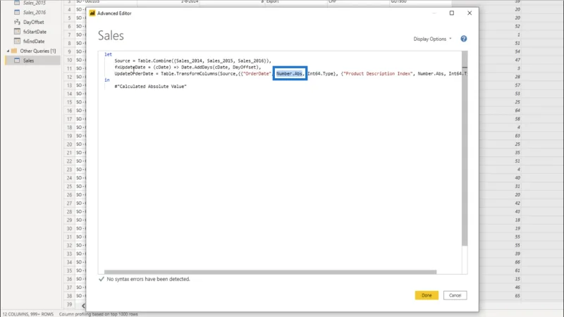Click the Cancel button
Screen dimensions: 564x317
[x=455, y=295]
